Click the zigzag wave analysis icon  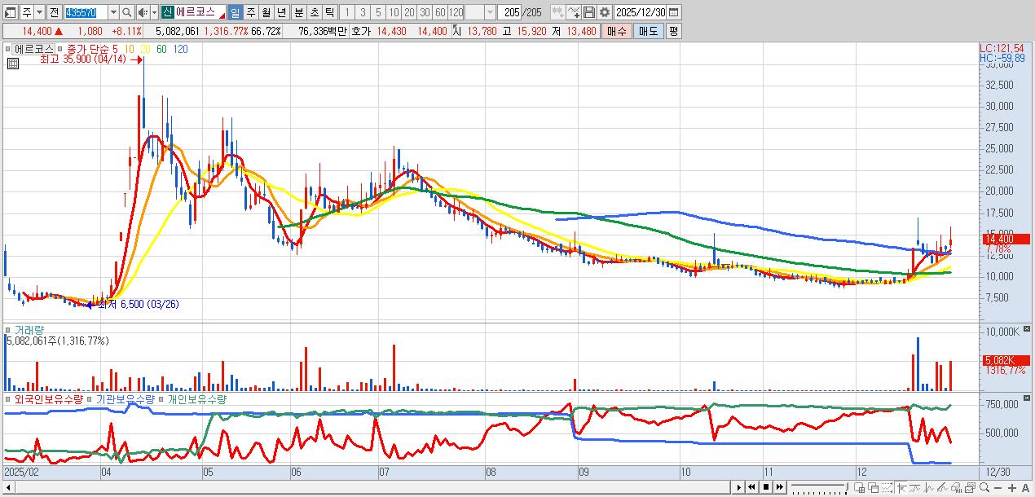point(929,487)
